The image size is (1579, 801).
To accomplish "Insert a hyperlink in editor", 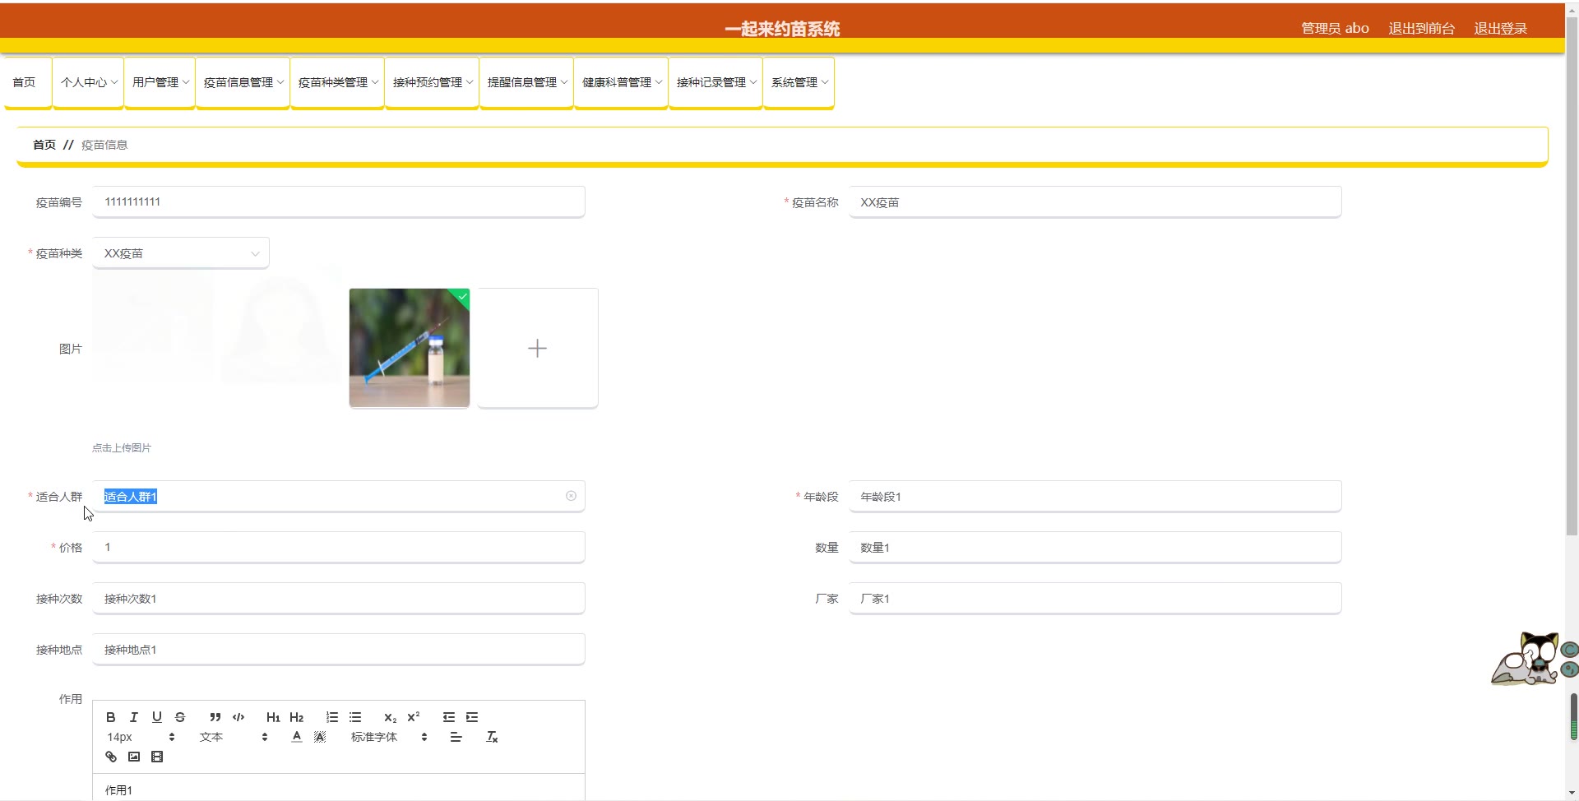I will [x=111, y=757].
